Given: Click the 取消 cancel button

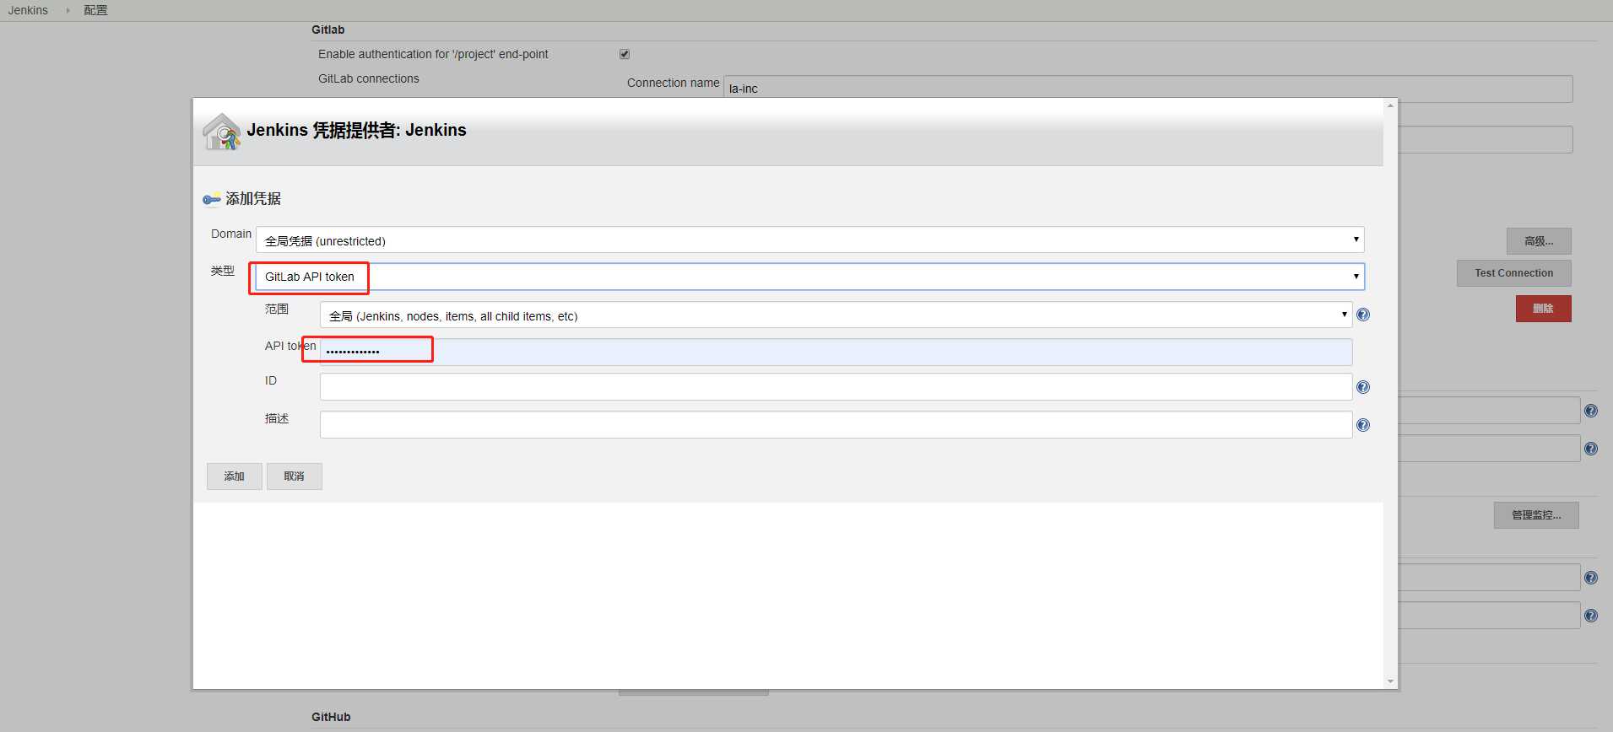Looking at the screenshot, I should 294,476.
